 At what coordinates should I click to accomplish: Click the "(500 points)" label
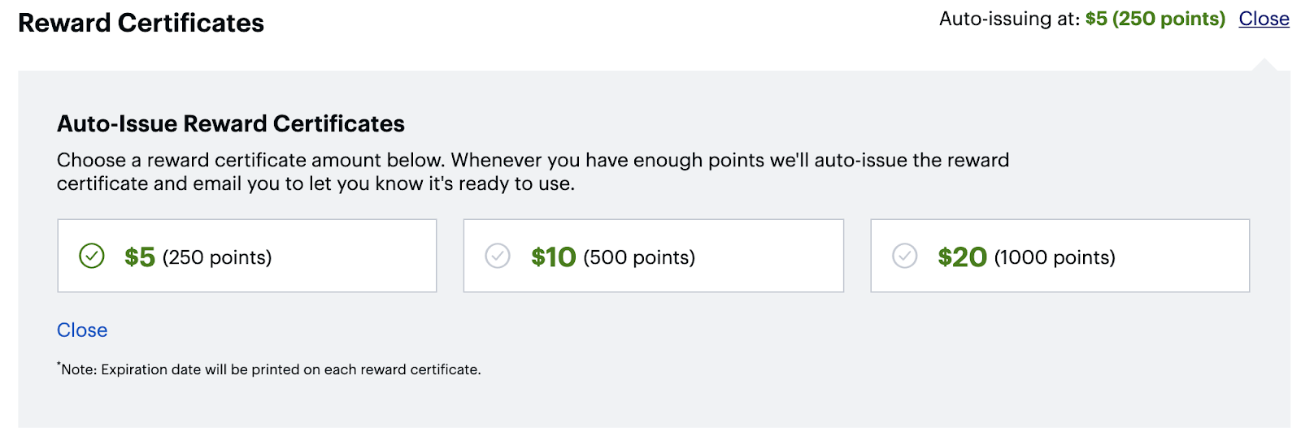tap(639, 257)
